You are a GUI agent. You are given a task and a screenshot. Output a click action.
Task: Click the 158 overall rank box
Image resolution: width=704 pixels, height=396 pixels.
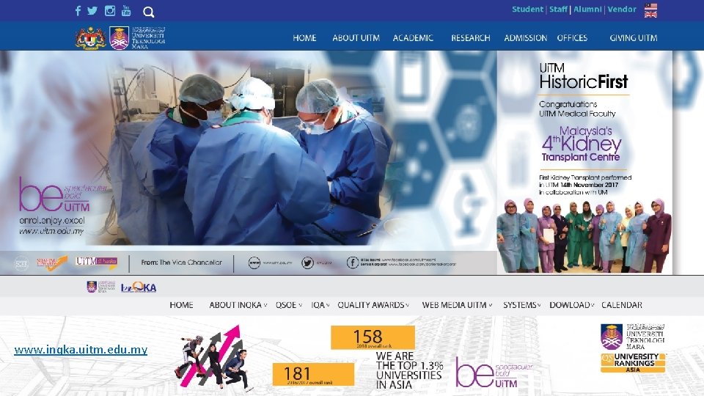tap(373, 337)
